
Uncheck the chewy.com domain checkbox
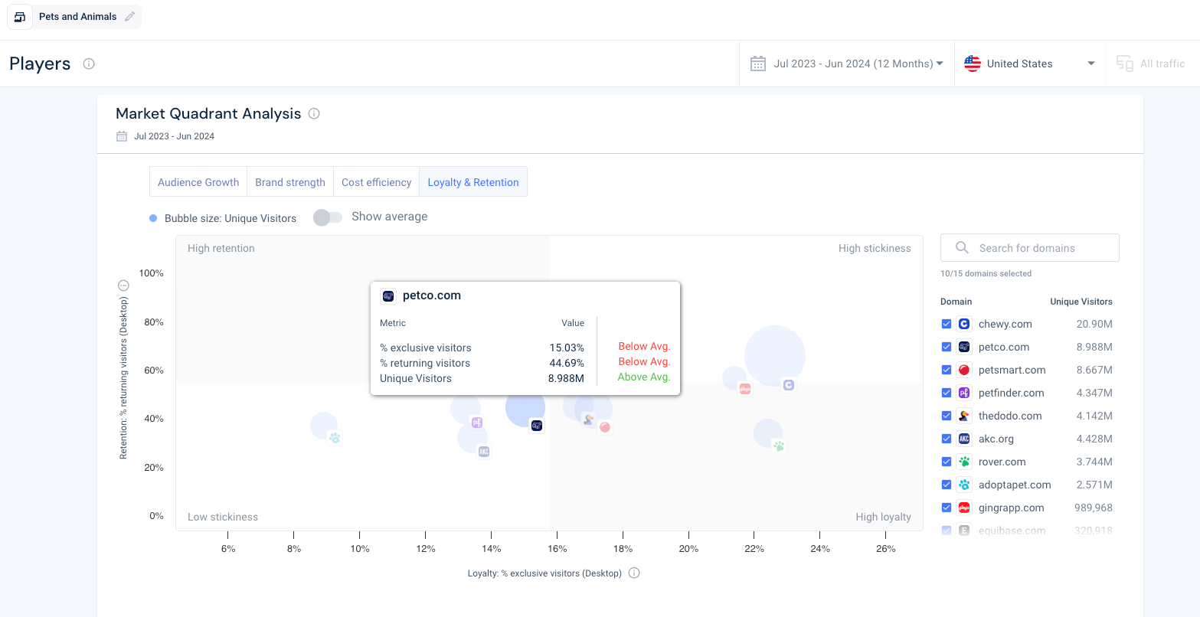(947, 324)
